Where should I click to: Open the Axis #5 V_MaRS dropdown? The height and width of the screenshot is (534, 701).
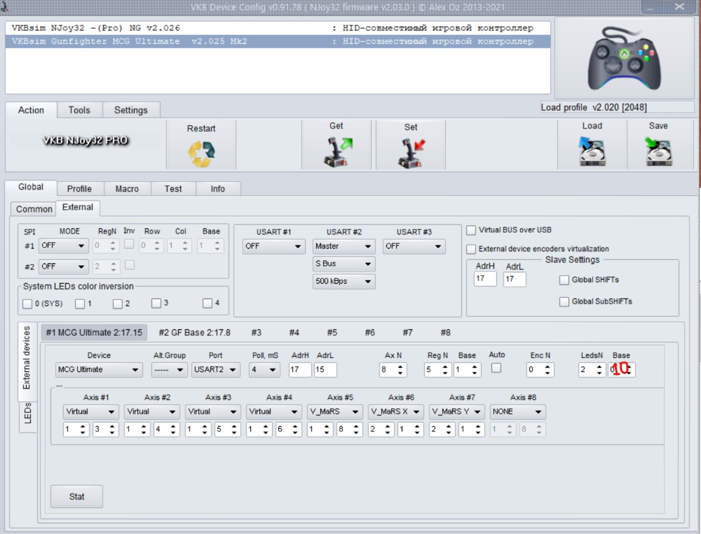tap(335, 412)
